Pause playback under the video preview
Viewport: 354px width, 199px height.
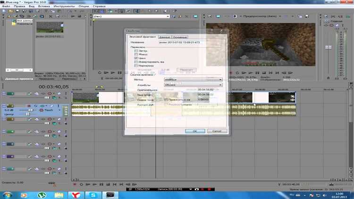(257, 73)
